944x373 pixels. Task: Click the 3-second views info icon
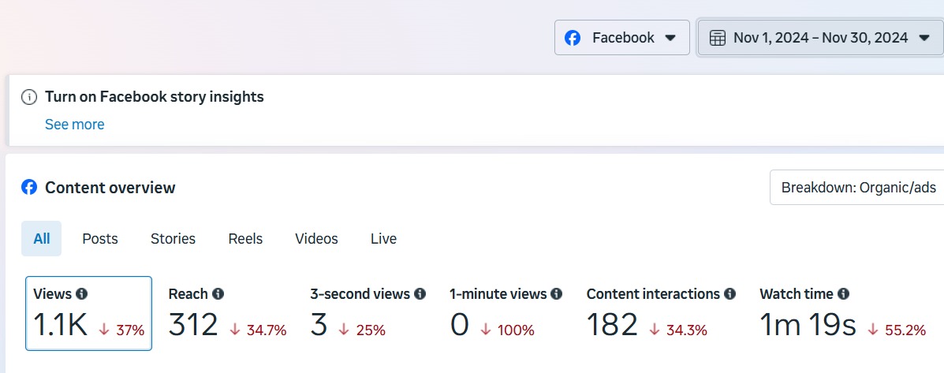(420, 294)
